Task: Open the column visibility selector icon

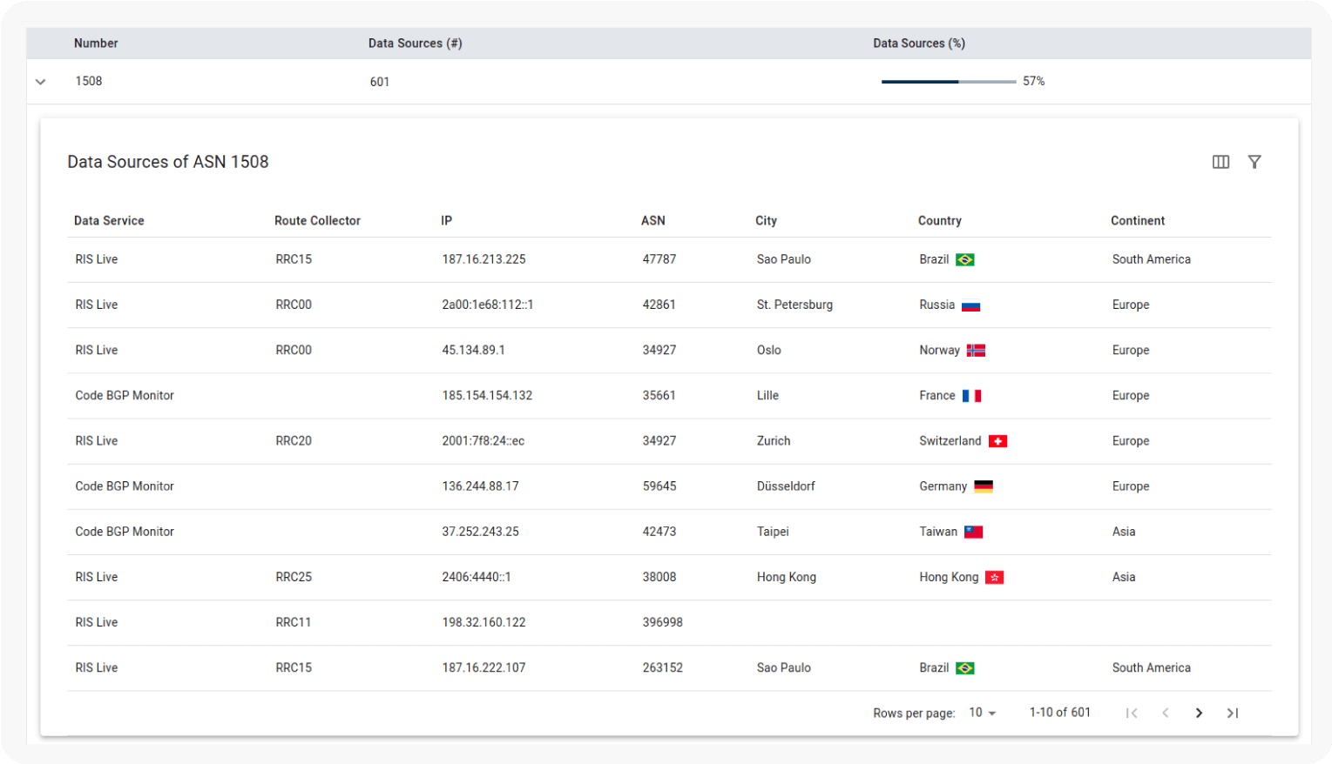Action: click(x=1220, y=162)
